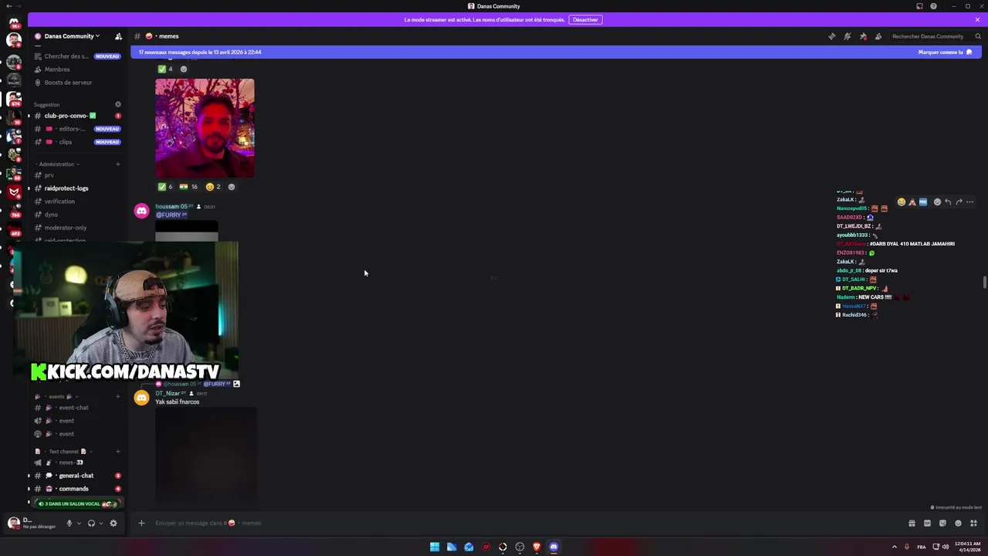Collapse the events category
This screenshot has height=556, width=988.
(x=57, y=396)
